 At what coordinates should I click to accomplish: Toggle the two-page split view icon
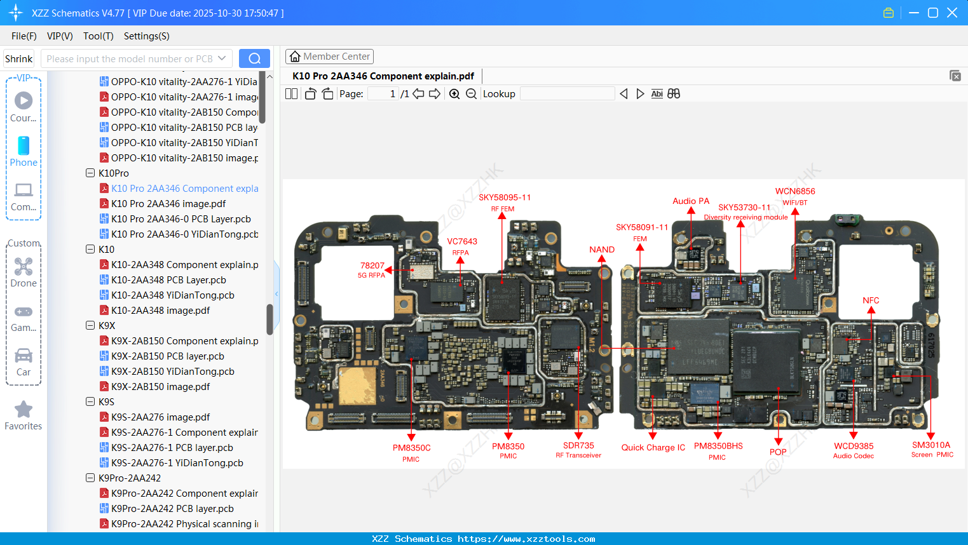tap(292, 94)
